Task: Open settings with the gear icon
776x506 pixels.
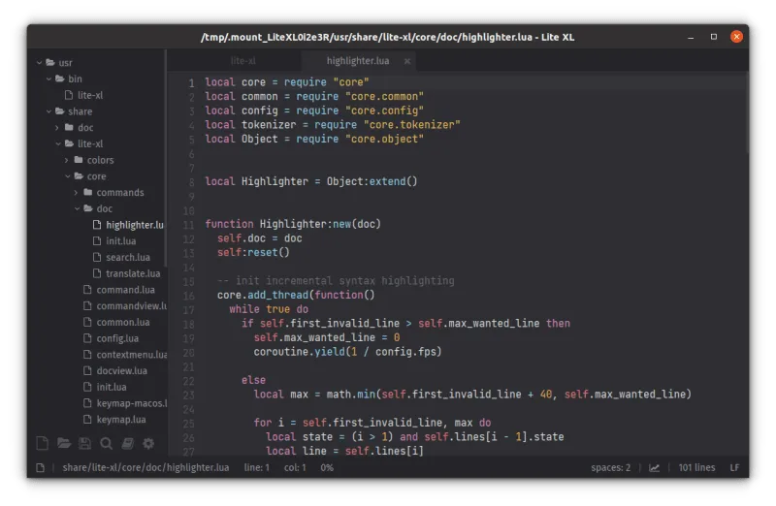Action: [x=148, y=444]
